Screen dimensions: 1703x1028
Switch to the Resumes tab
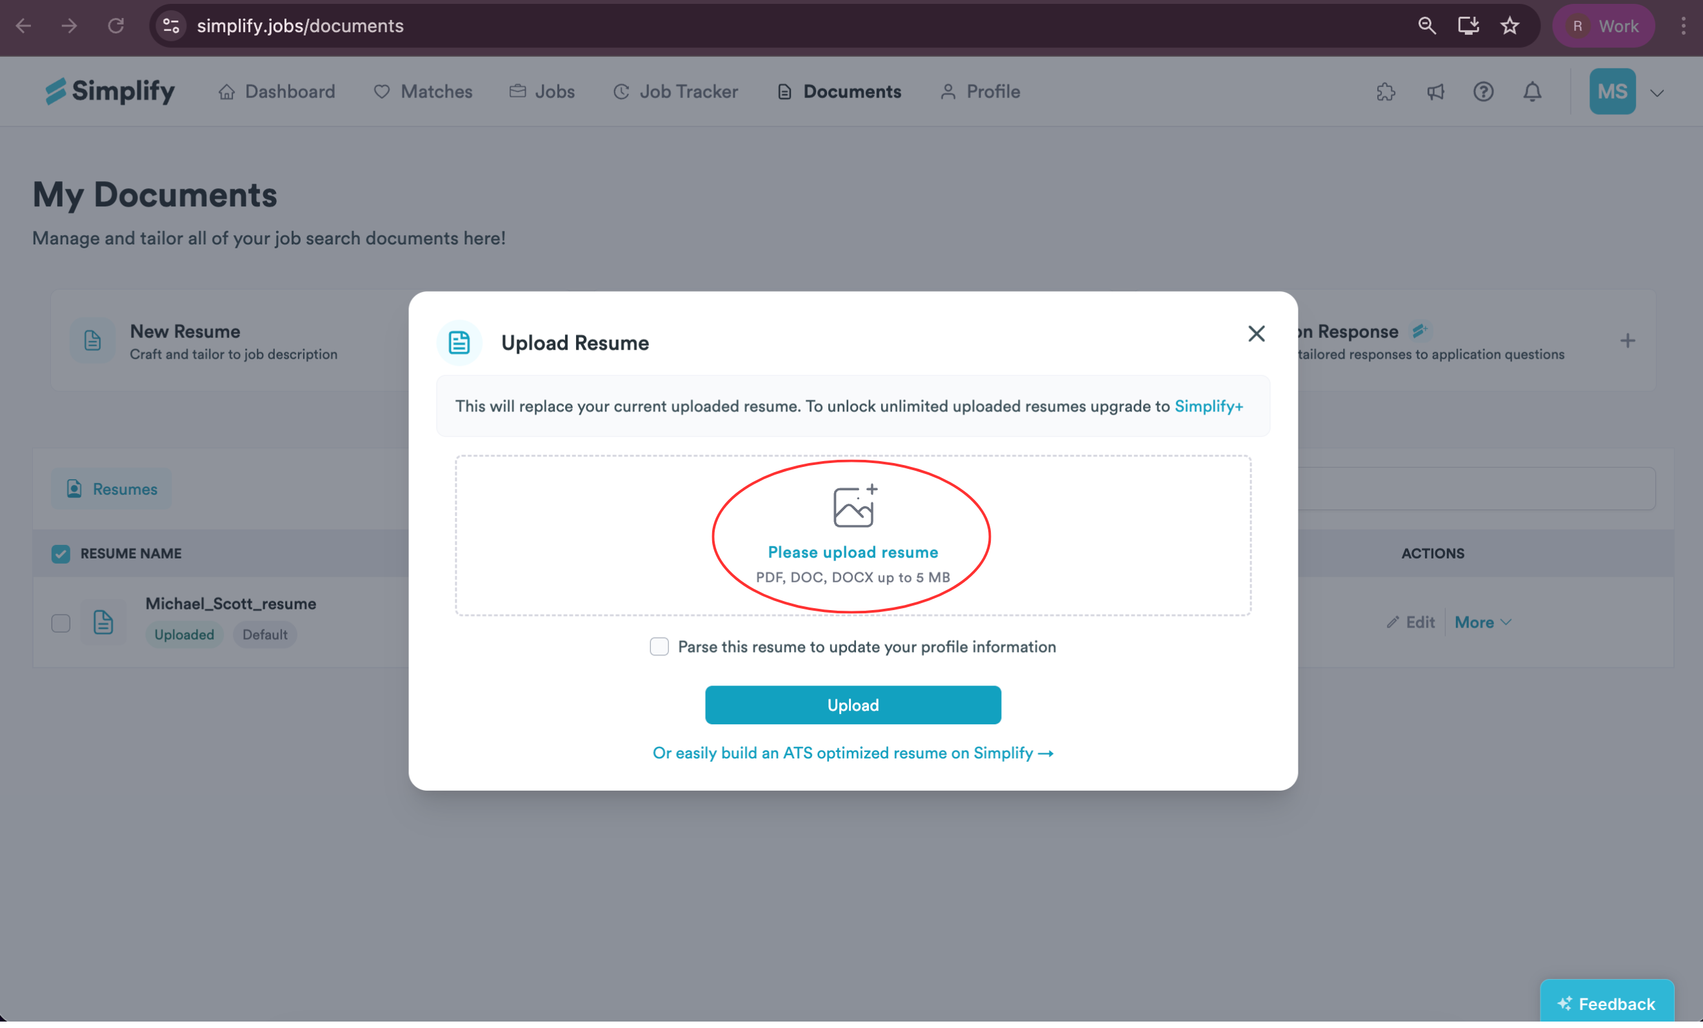(x=111, y=488)
